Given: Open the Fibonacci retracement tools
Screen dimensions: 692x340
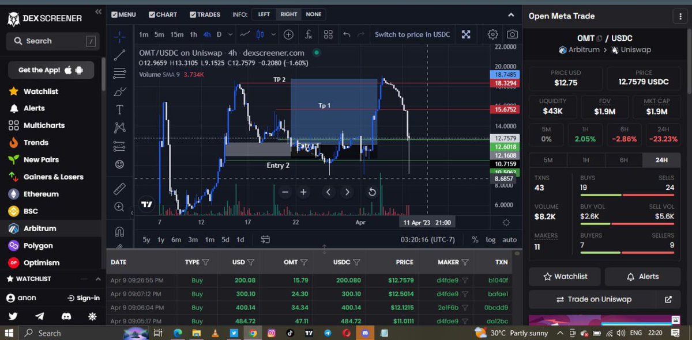Looking at the screenshot, I should tap(119, 73).
